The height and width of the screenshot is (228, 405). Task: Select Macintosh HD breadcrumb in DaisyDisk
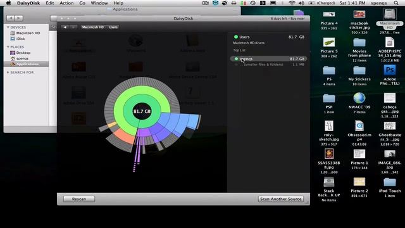pyautogui.click(x=93, y=27)
